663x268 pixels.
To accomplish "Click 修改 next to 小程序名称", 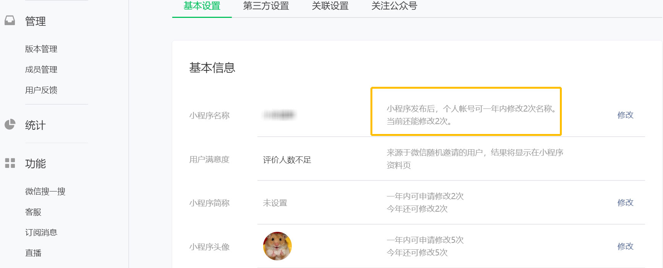I will (x=626, y=115).
